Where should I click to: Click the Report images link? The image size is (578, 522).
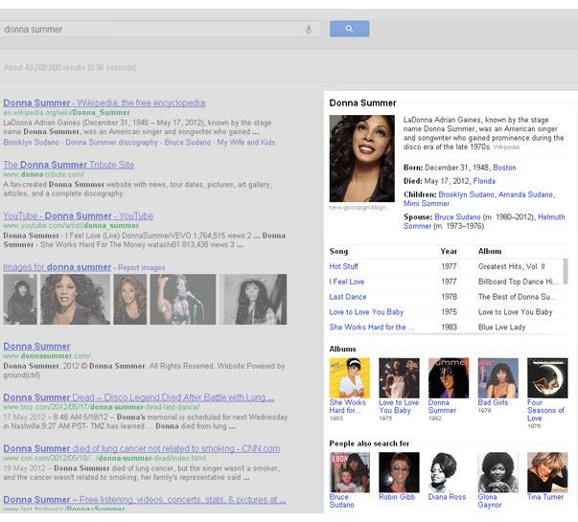tap(141, 268)
